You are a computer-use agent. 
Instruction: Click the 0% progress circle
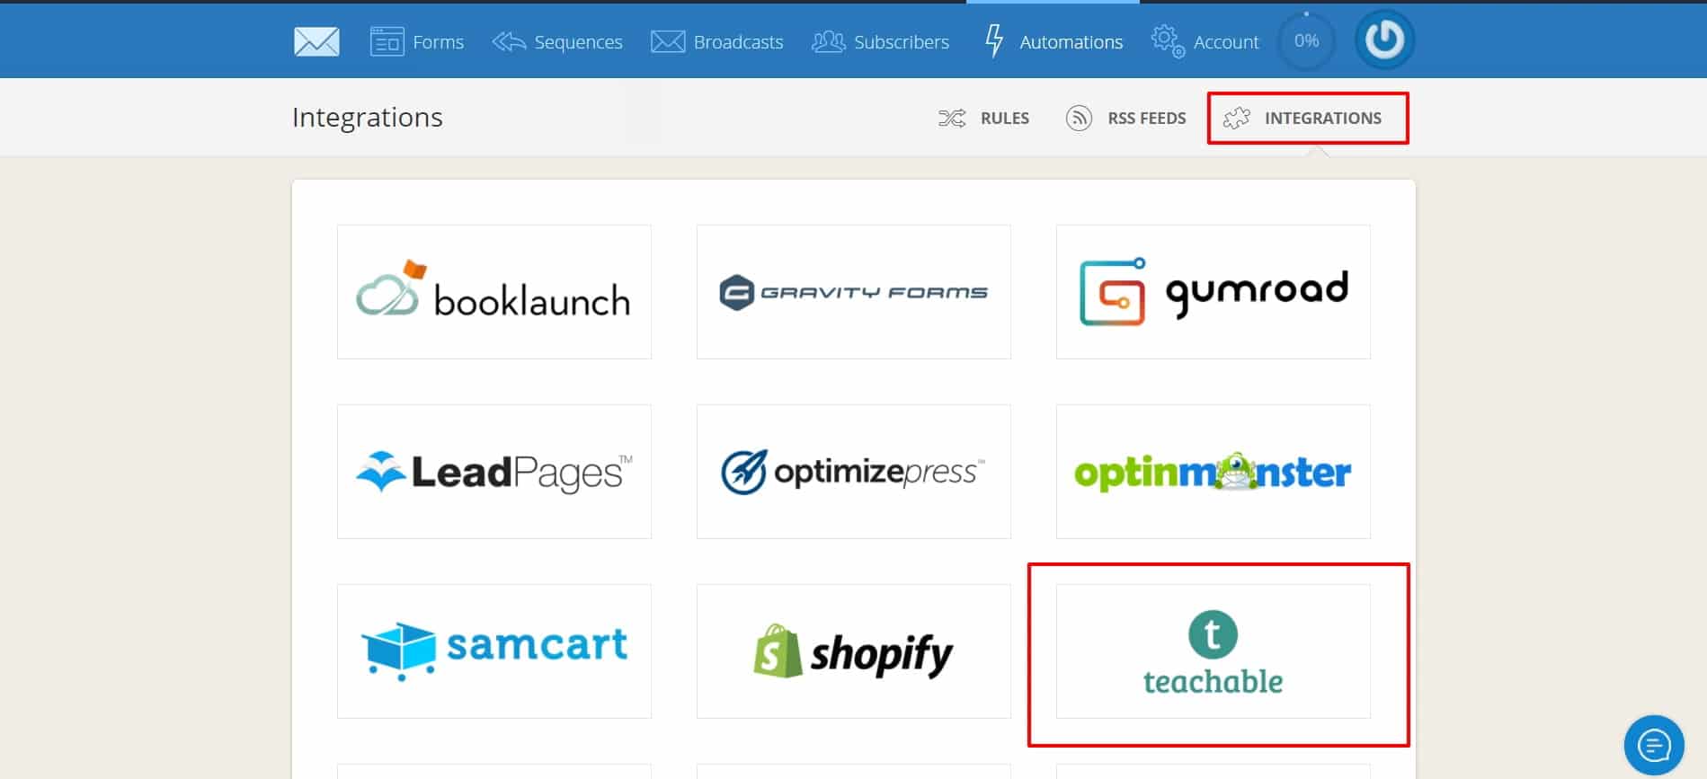click(x=1306, y=40)
